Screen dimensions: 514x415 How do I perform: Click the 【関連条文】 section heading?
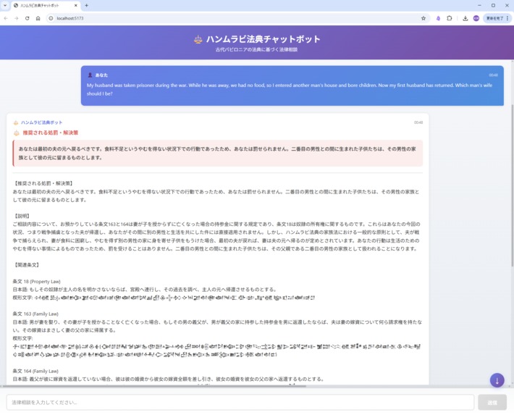pos(27,265)
